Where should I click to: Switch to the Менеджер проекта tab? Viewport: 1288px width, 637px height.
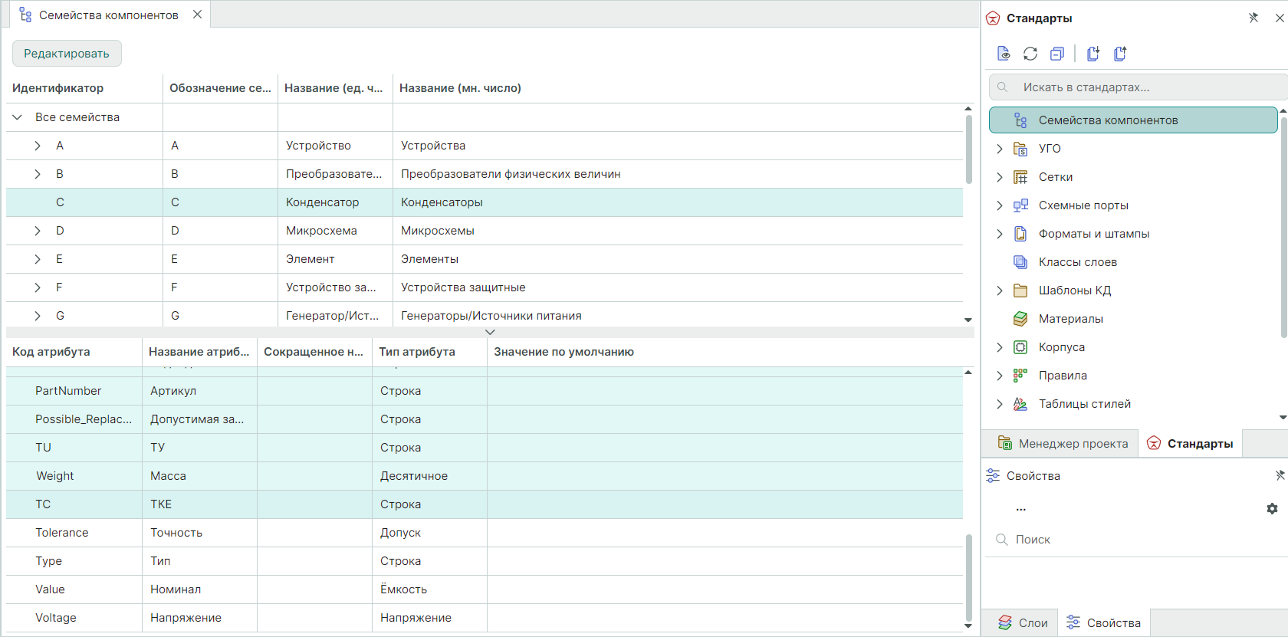(1063, 444)
